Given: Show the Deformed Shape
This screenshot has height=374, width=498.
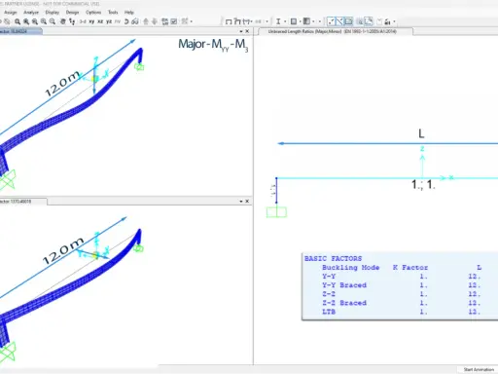Looking at the screenshot, I should [x=237, y=21].
